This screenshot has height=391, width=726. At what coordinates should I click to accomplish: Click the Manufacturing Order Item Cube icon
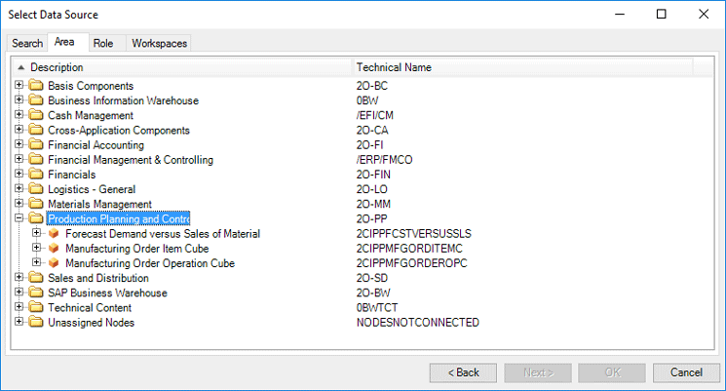pyautogui.click(x=54, y=249)
